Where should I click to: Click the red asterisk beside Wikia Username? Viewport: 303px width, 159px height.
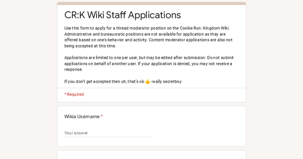[x=102, y=116]
